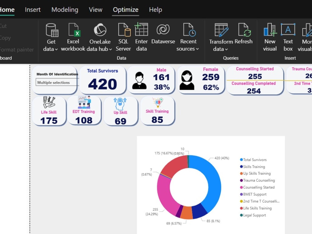Click the Refresh queries icon
The width and height of the screenshot is (312, 234).
coord(245,30)
